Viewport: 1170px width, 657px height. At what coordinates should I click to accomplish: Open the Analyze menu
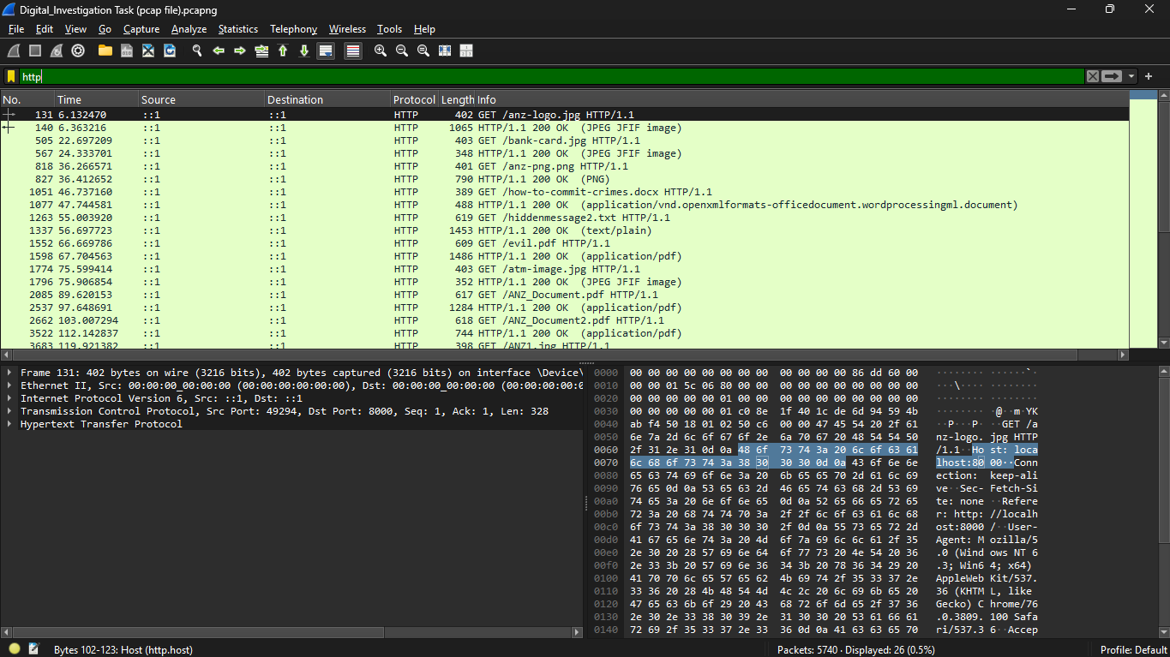tap(189, 29)
